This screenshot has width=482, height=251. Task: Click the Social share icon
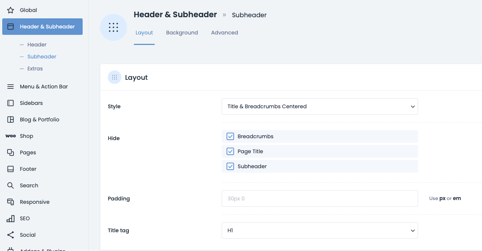(x=11, y=235)
